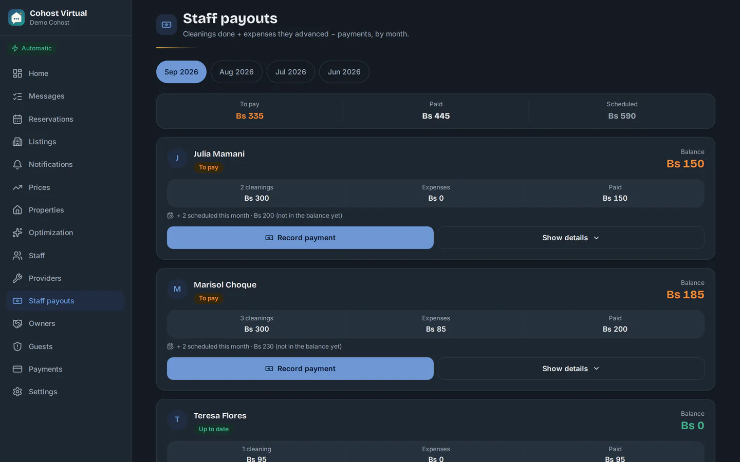Click the Owners handshake icon
Screen dimensions: 740x462
[17, 323]
